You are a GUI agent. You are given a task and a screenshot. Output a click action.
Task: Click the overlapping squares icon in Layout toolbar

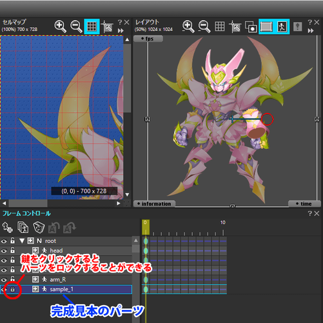point(251,26)
